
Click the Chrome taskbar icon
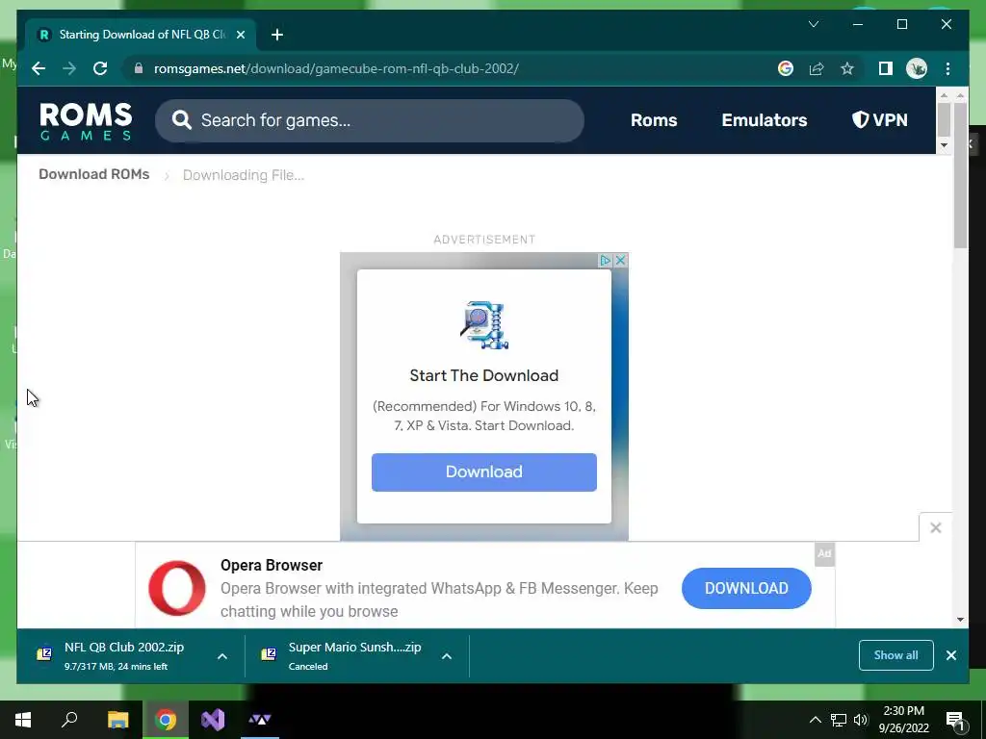[166, 720]
